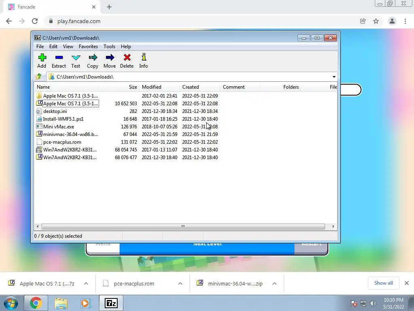Image resolution: width=414 pixels, height=311 pixels.
Task: Open a new Chrome tab
Action: 109,7
